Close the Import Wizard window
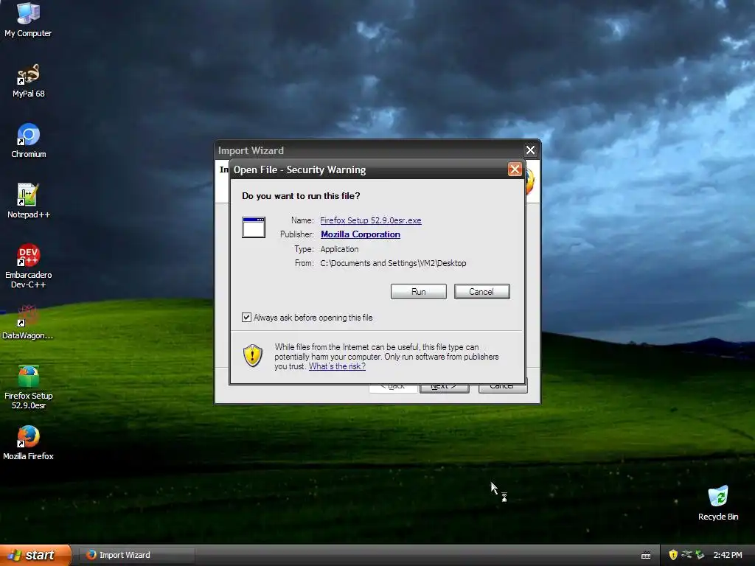Viewport: 755px width, 566px height. coord(530,150)
